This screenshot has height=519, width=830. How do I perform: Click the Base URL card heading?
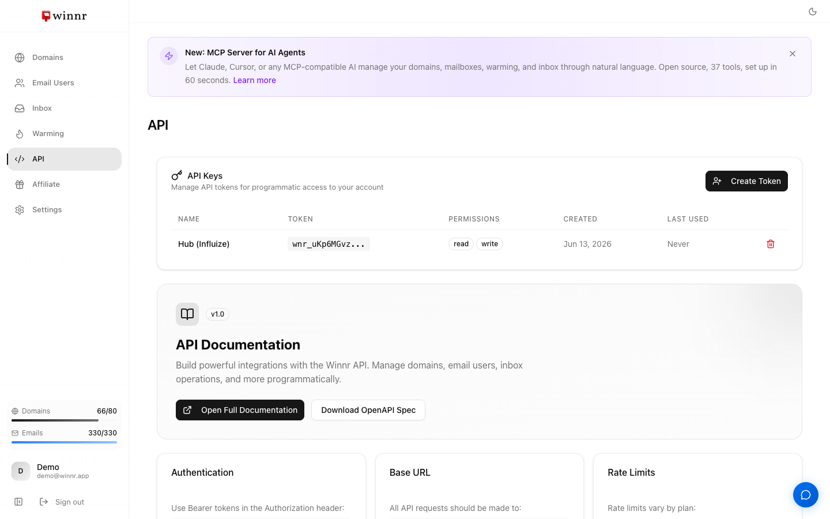click(x=410, y=472)
